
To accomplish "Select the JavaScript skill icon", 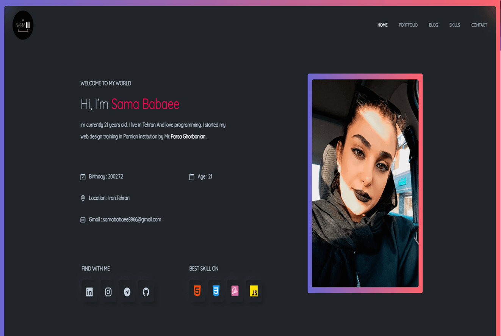I will tap(254, 291).
